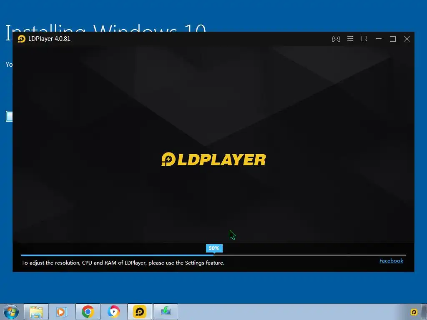Click the 50% progress indicator label
Viewport: 427px width, 320px height.
[x=214, y=248]
